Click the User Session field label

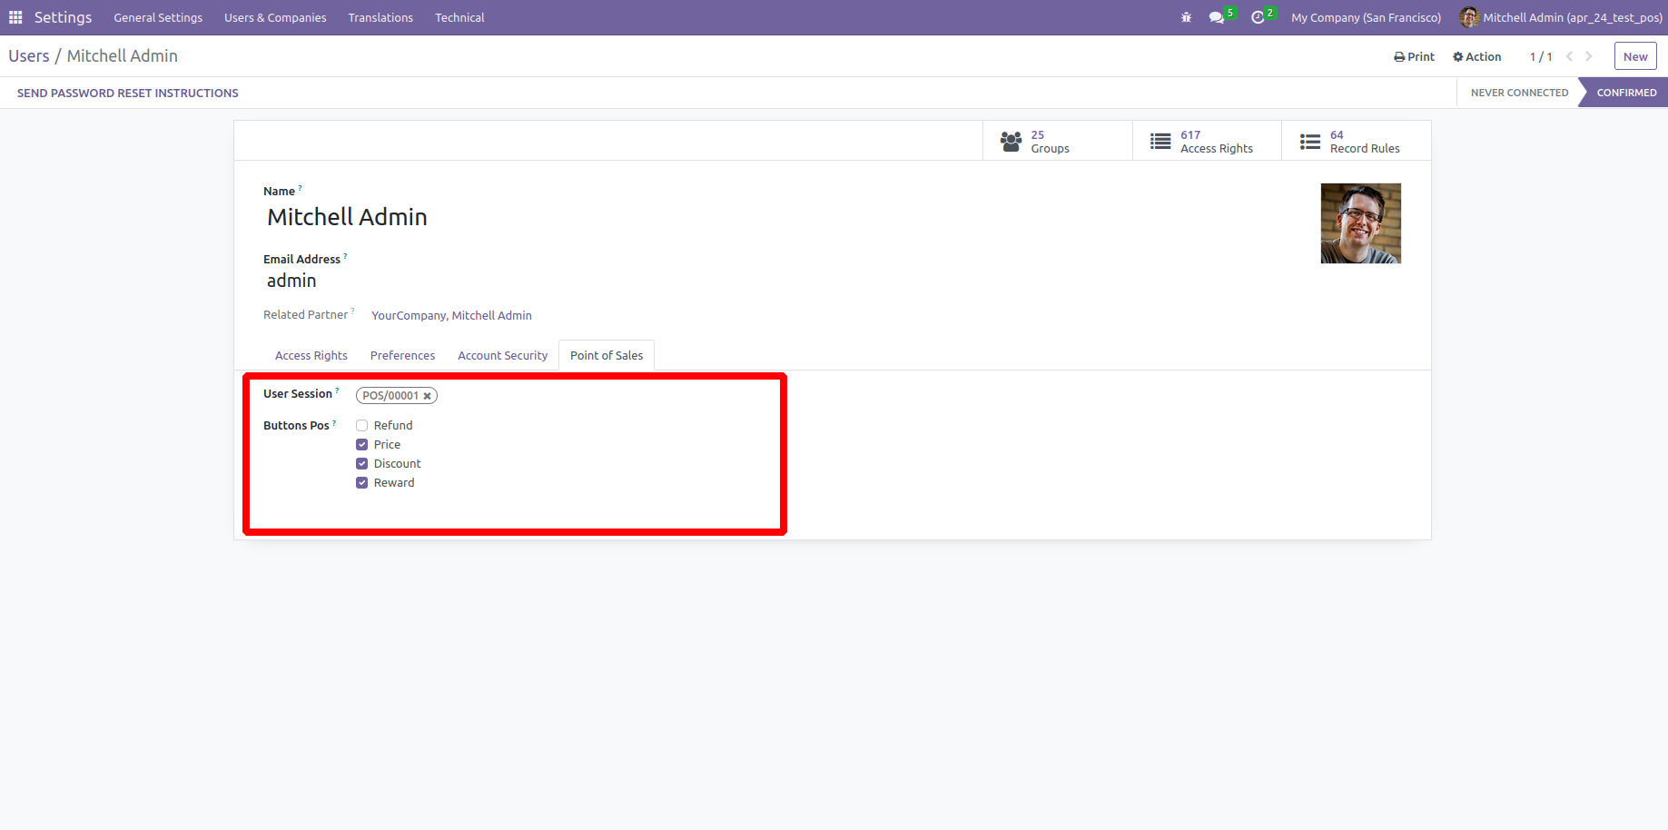[298, 394]
